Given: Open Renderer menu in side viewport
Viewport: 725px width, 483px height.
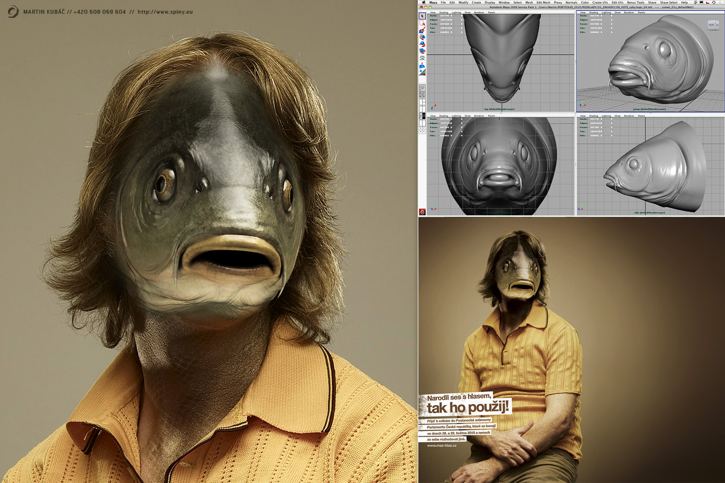Looking at the screenshot, I should [628, 116].
